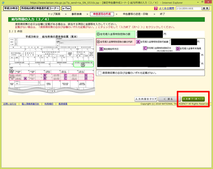
Task: Open the よくある質問 link
Action: 166,9
